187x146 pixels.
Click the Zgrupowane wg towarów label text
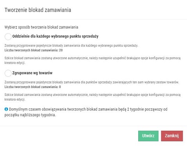(x=32, y=73)
